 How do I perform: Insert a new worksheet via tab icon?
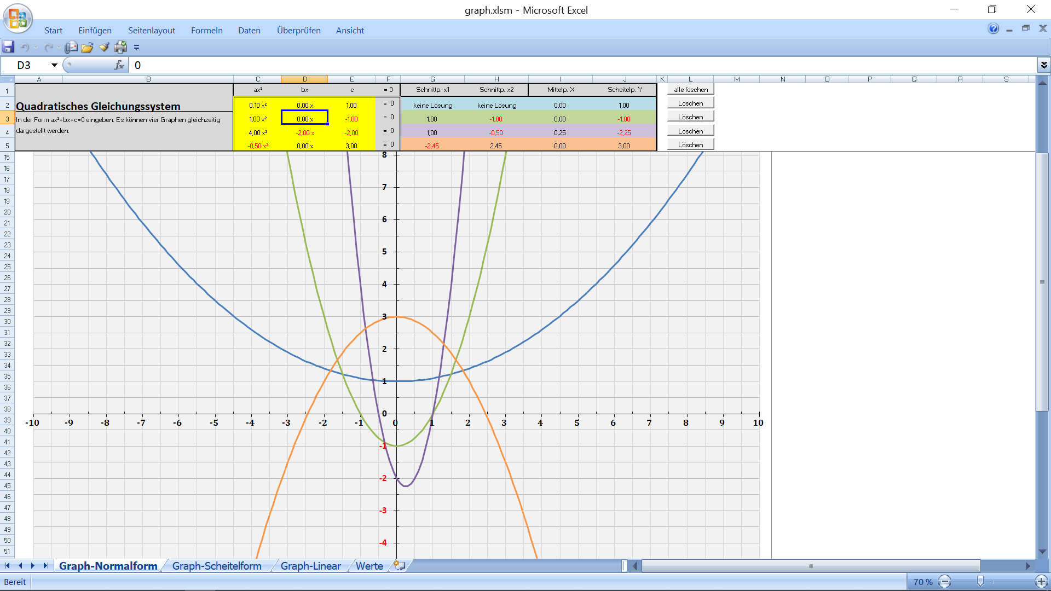[x=400, y=566]
